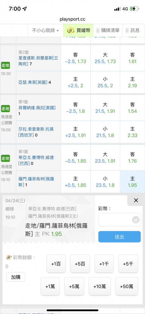This screenshot has width=145, height=314.
Task: Tap the 彩幣餘額 coin icon
Action: point(8,257)
